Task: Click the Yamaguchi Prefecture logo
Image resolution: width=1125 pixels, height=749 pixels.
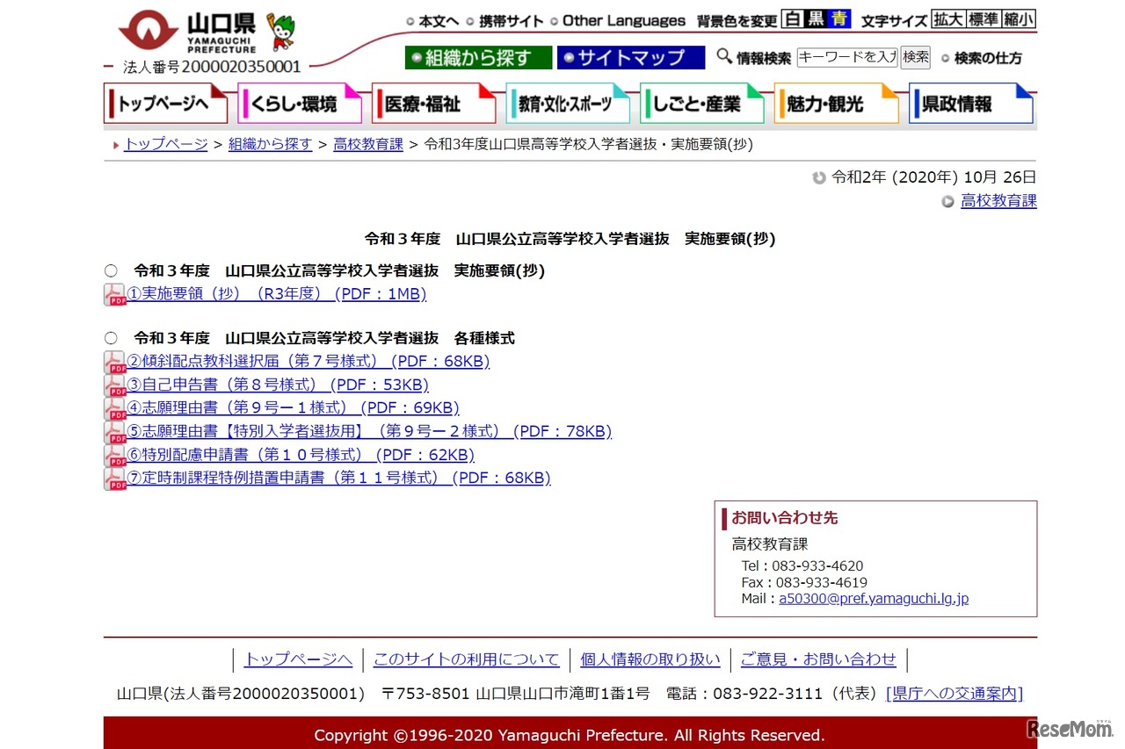Action: coord(148,29)
